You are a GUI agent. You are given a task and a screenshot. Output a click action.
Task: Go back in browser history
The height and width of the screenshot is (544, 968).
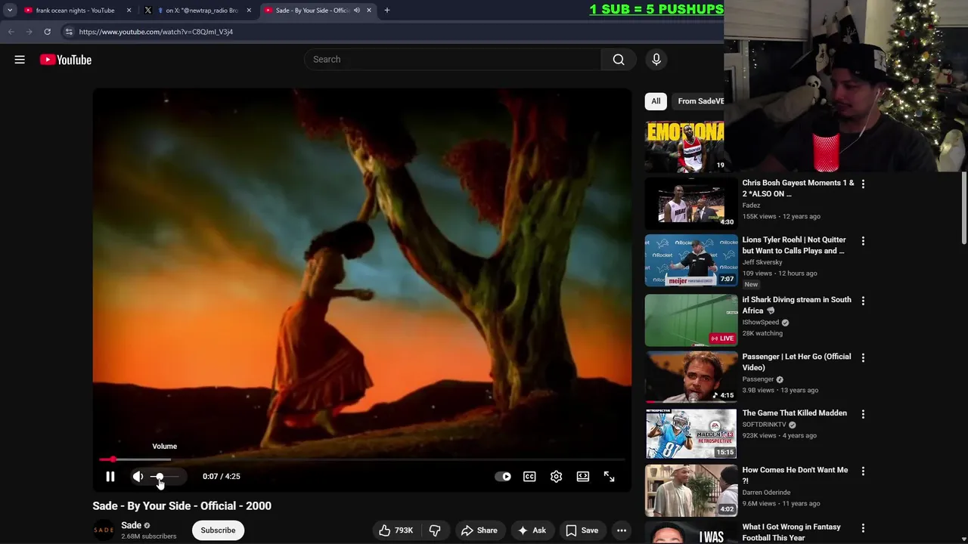pyautogui.click(x=11, y=32)
